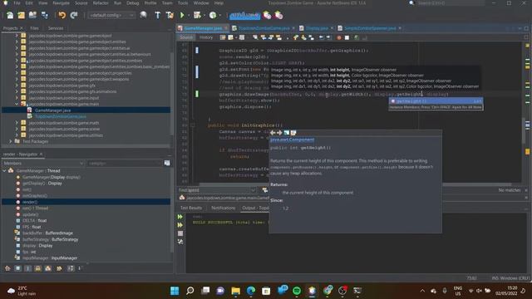Click the back arrow in Javadoc popup
The width and height of the screenshot is (532, 299).
click(273, 133)
